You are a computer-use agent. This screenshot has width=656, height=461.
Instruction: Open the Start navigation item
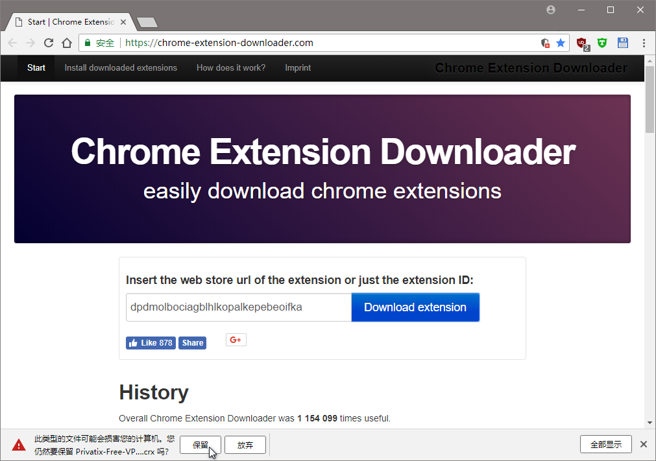36,67
